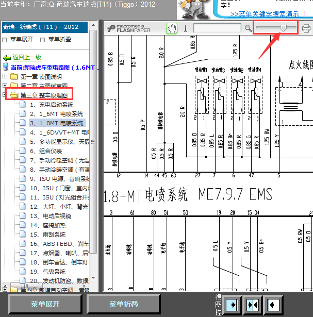Open 12、大灯、小灯、背光 page
Screen dimensions: 313x317
pyautogui.click(x=59, y=207)
